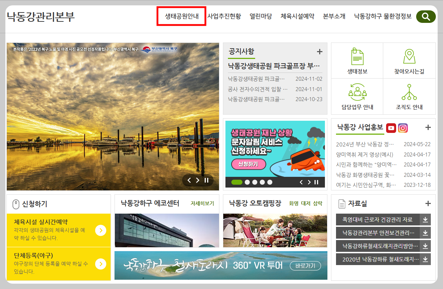Open the 사업추진현황 menu

[224, 16]
